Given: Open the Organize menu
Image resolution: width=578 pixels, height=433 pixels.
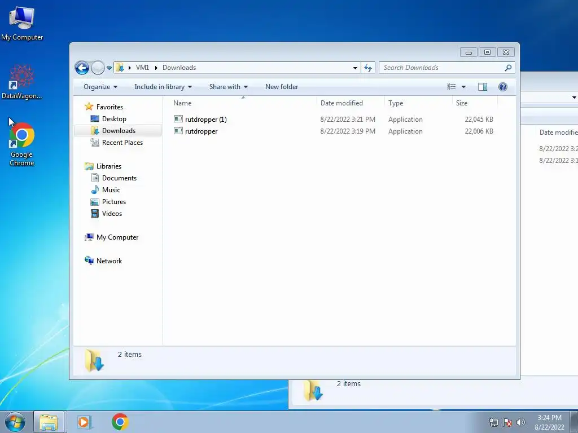Looking at the screenshot, I should pos(100,87).
